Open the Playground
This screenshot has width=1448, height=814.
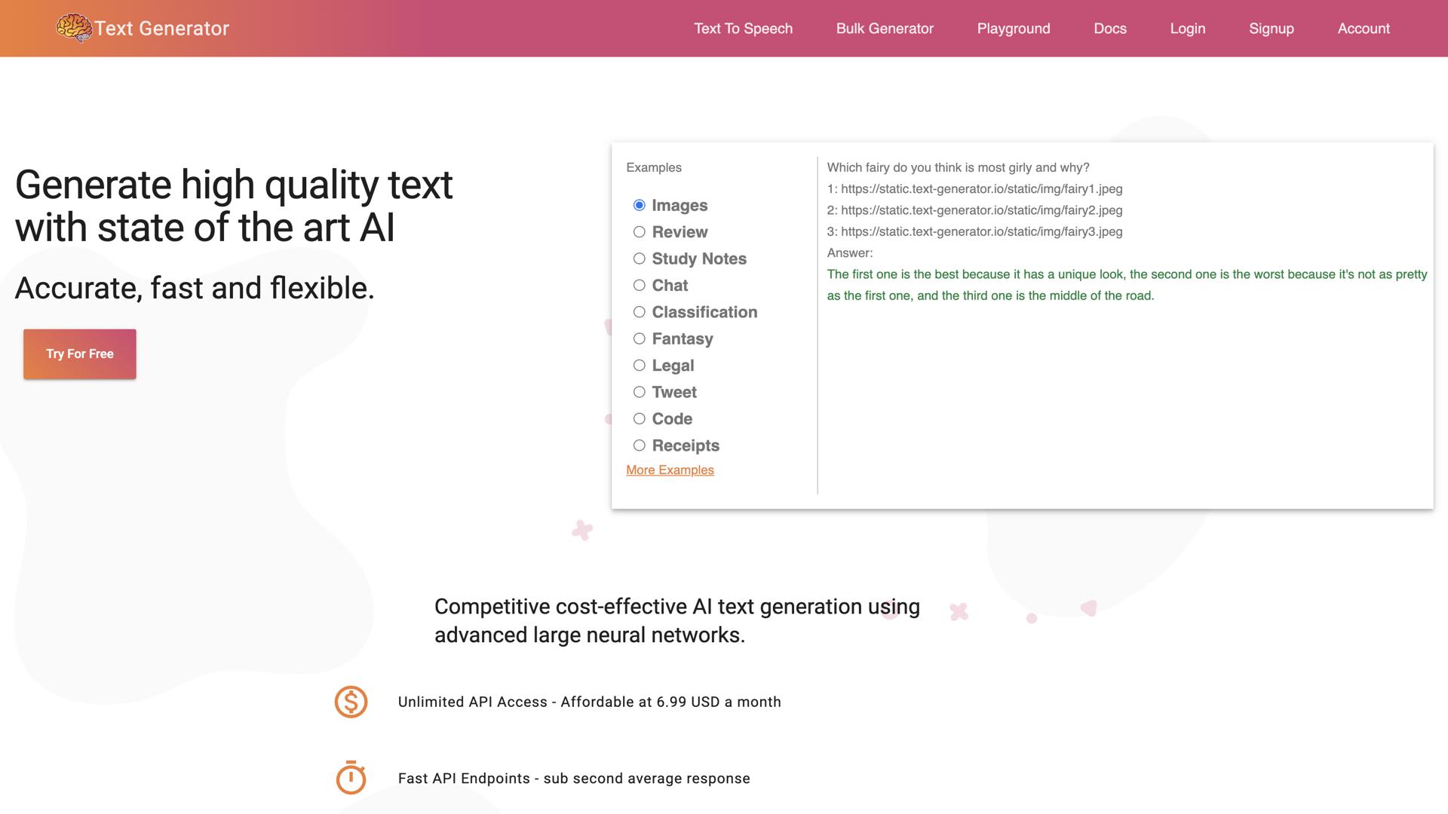1014,29
